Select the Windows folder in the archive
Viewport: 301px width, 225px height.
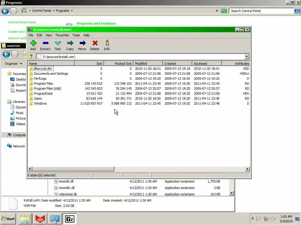(40, 103)
